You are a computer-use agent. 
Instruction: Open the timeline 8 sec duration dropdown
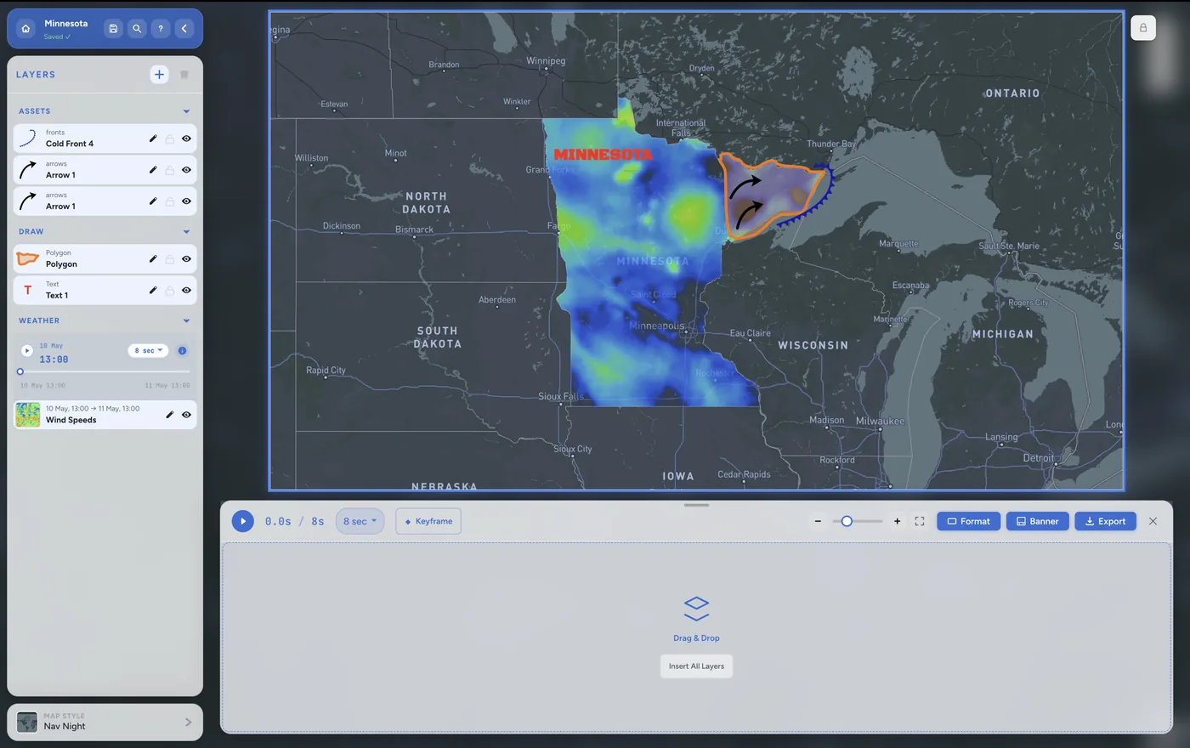pyautogui.click(x=360, y=522)
